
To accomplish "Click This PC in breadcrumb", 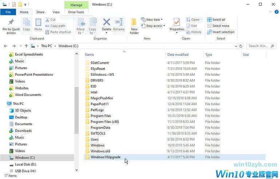I will [47, 46].
